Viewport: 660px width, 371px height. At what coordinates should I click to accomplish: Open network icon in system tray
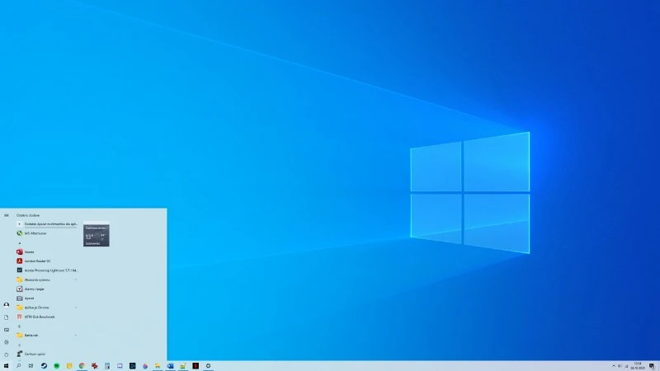[x=626, y=366]
